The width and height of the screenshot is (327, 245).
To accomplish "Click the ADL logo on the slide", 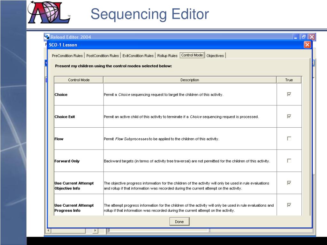I will tap(49, 12).
